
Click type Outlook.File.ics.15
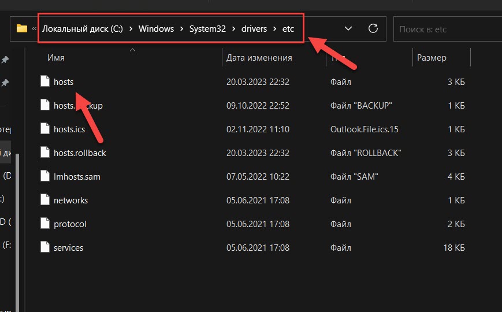tap(365, 129)
